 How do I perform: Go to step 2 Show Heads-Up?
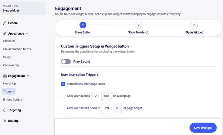[x=139, y=25]
